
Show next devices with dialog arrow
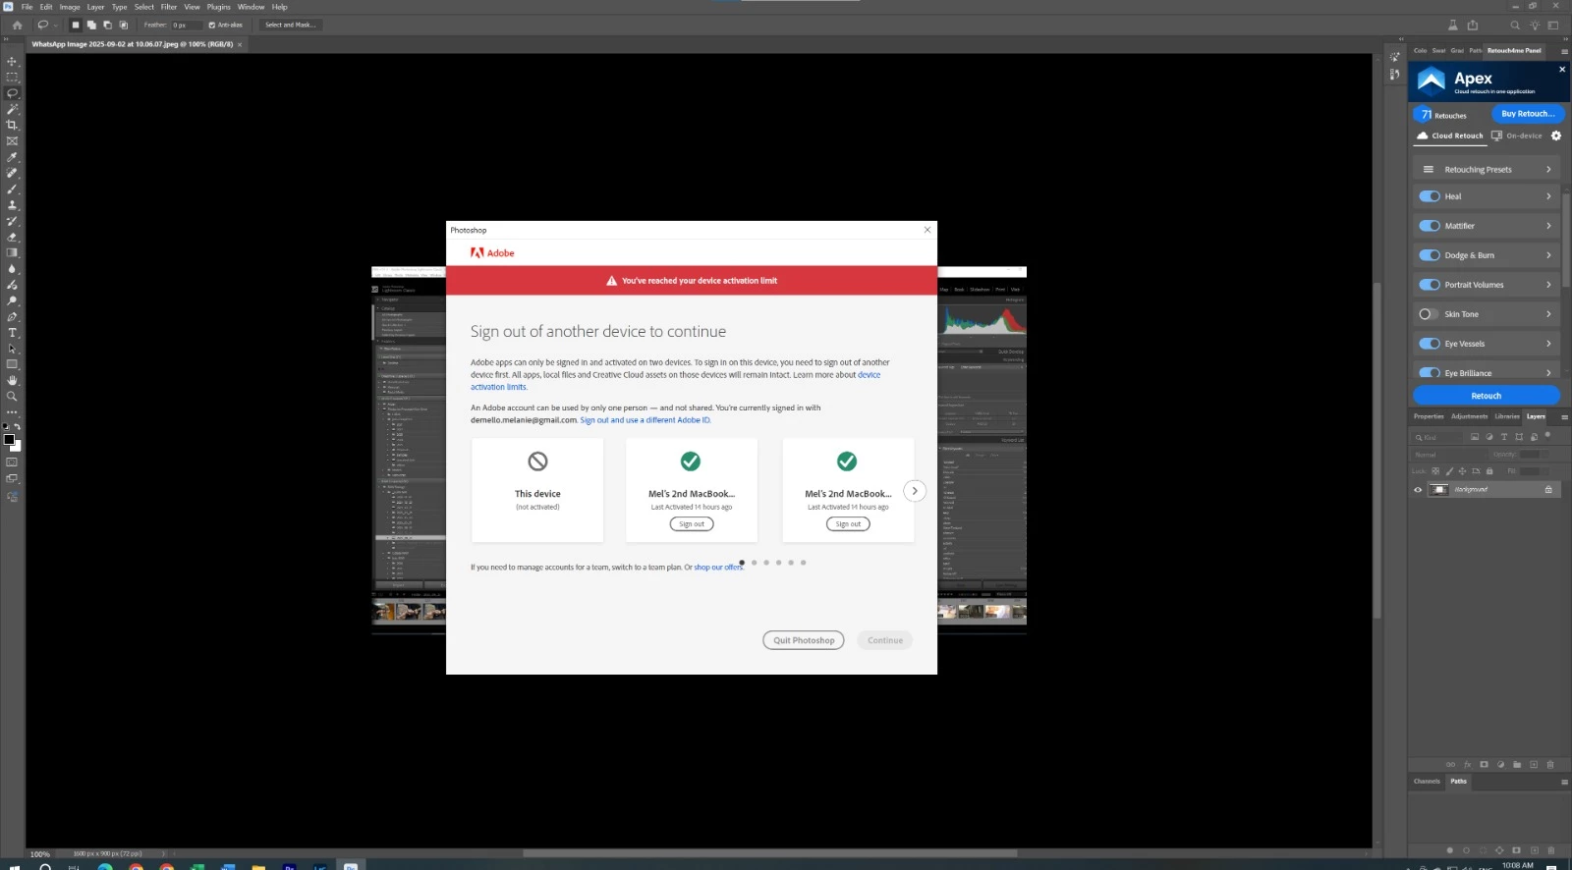click(x=915, y=491)
